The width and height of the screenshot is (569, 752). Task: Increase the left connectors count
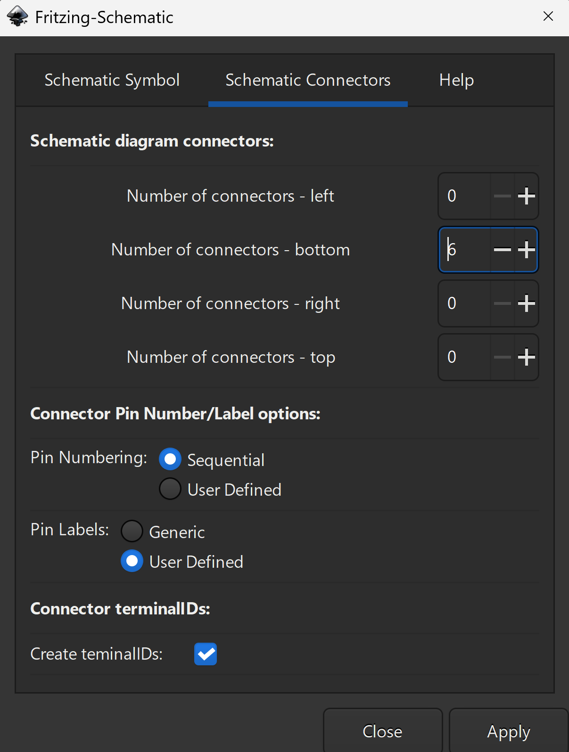[526, 196]
